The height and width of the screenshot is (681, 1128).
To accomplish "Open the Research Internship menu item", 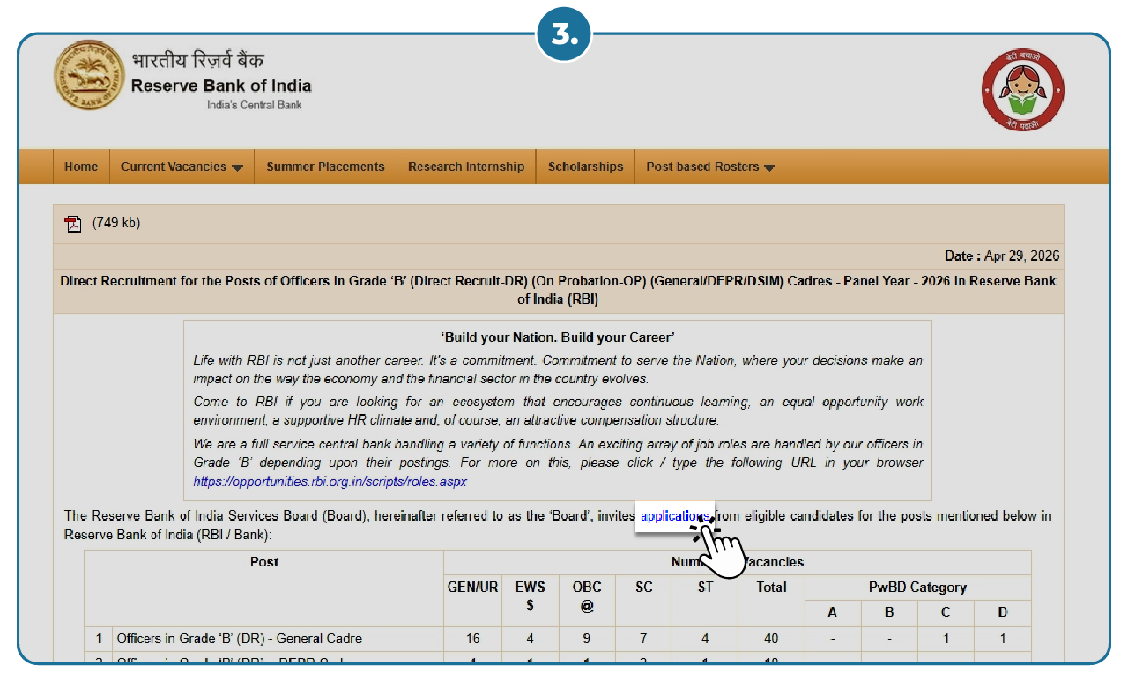I will [x=466, y=167].
